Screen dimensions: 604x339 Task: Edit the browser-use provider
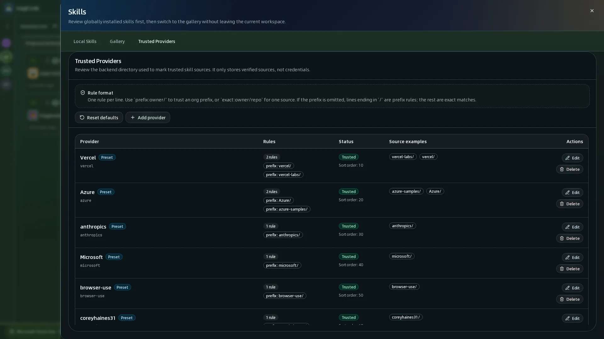pyautogui.click(x=572, y=288)
